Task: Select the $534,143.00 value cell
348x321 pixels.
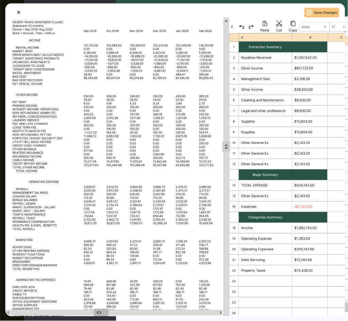Action: pyautogui.click(x=310, y=185)
